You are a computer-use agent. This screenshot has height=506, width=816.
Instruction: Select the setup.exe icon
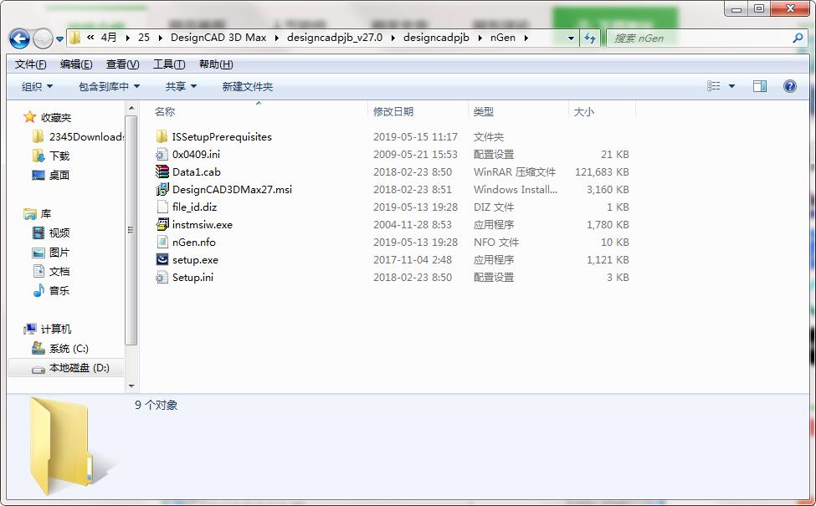click(x=162, y=259)
